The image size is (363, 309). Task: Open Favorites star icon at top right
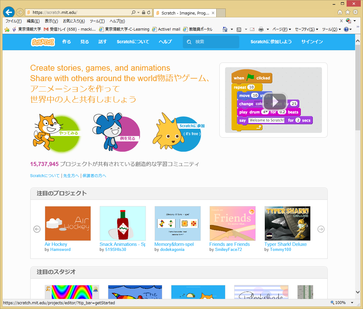pos(348,12)
